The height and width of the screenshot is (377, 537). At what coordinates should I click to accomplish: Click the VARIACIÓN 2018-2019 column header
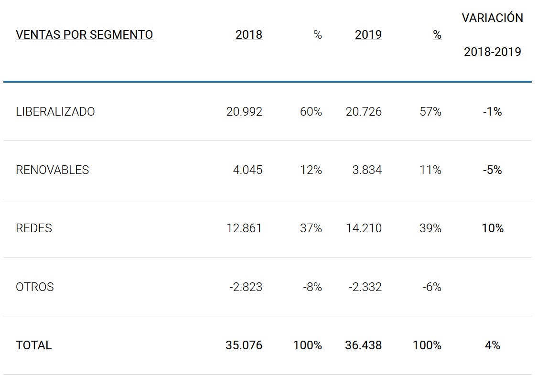click(492, 35)
